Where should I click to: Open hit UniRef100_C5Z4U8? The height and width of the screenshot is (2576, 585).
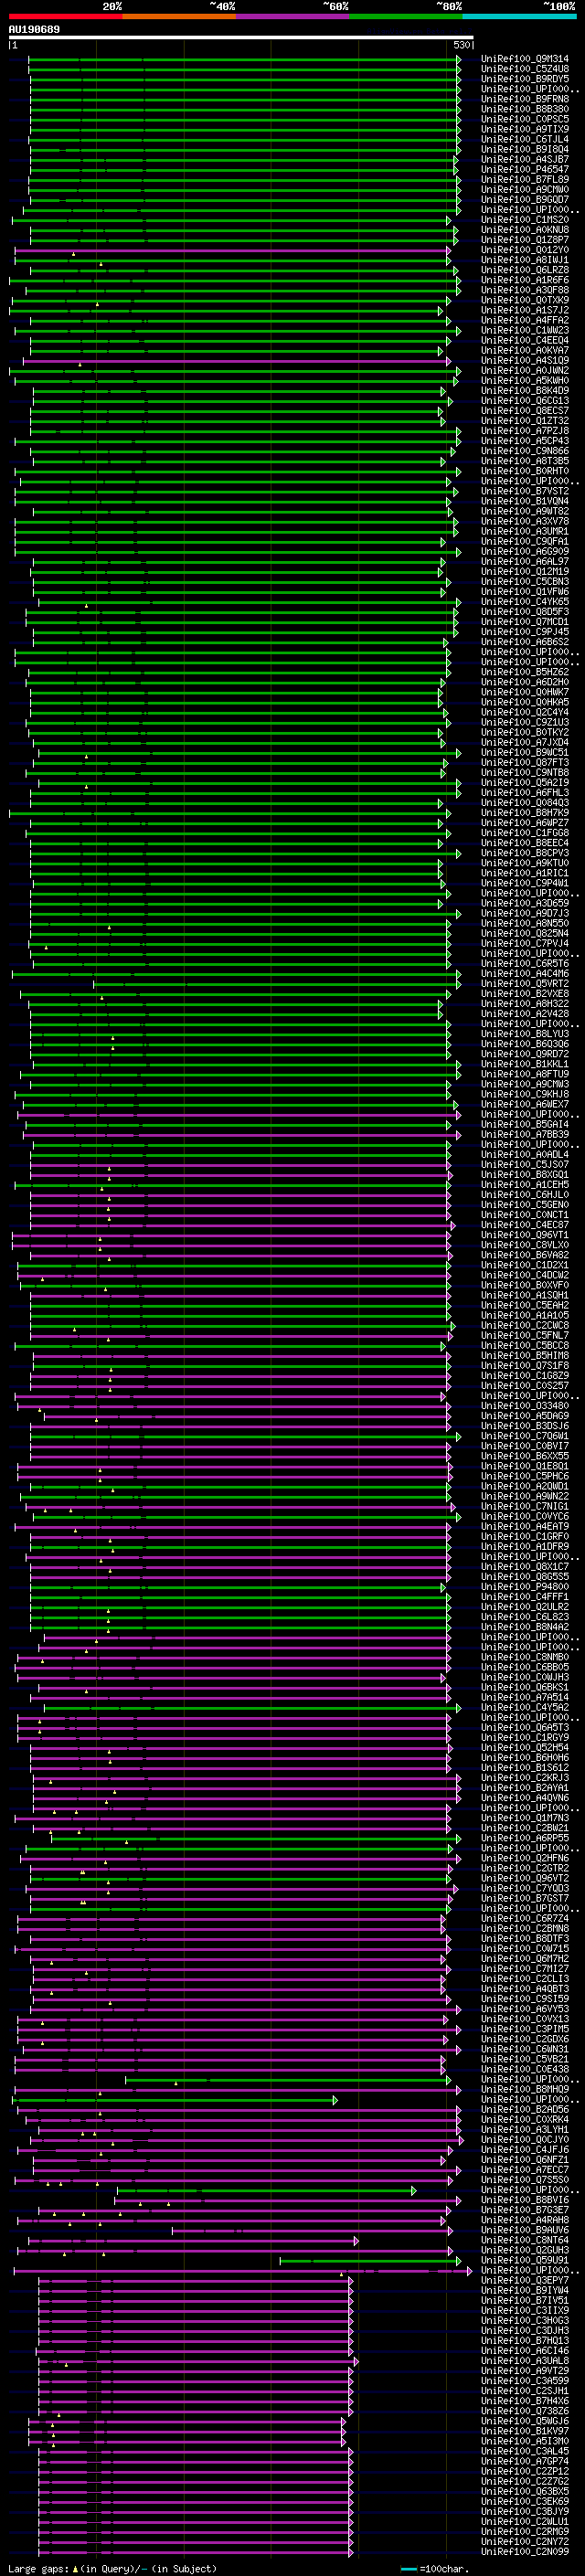525,69
